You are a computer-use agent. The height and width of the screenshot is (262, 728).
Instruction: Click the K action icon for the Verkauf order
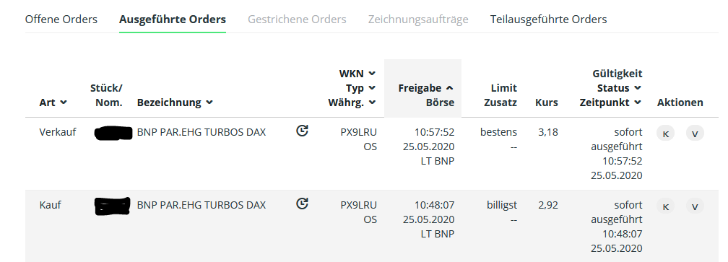coord(665,134)
